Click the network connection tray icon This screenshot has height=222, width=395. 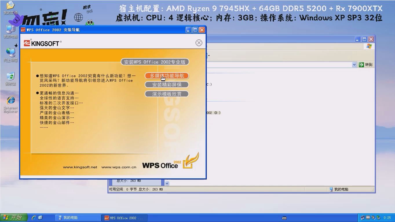363,218
